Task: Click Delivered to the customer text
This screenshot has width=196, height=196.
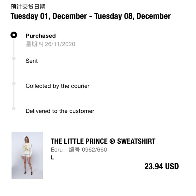Action: [60, 111]
